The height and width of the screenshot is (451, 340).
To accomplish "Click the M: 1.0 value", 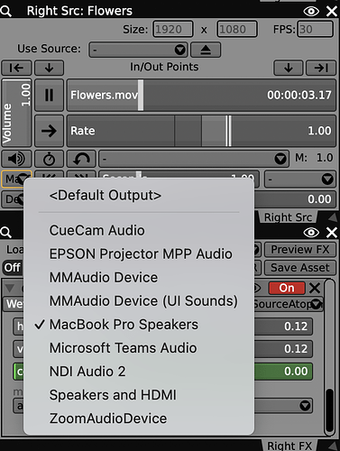I will [314, 158].
